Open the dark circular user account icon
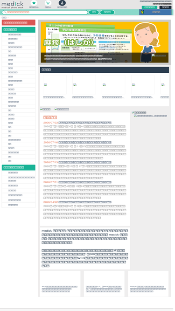 62,3
